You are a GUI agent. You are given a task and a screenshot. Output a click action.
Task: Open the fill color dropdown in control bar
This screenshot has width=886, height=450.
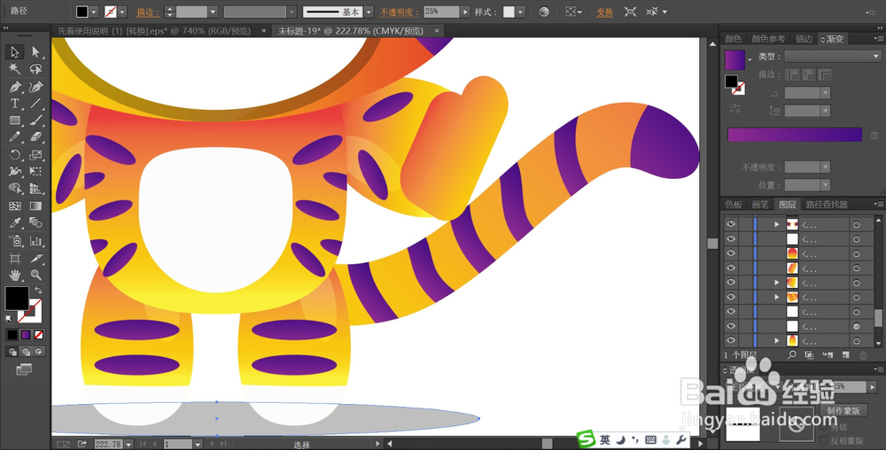tap(94, 12)
